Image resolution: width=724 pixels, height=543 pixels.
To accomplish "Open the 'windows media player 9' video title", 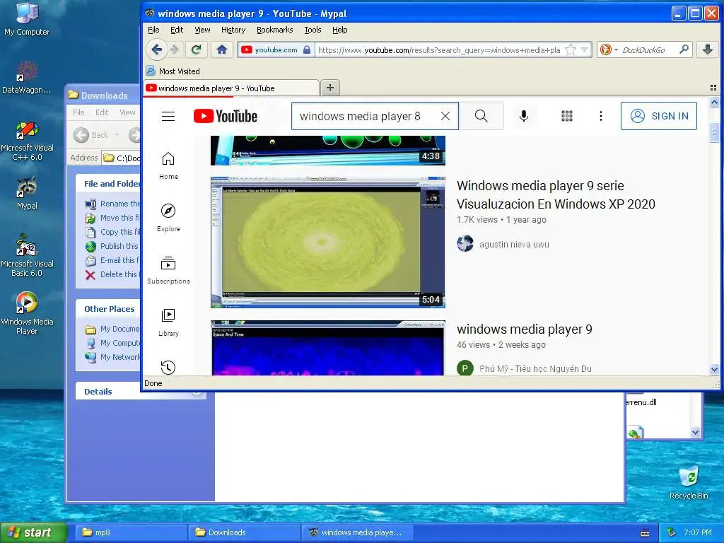I will [x=524, y=329].
